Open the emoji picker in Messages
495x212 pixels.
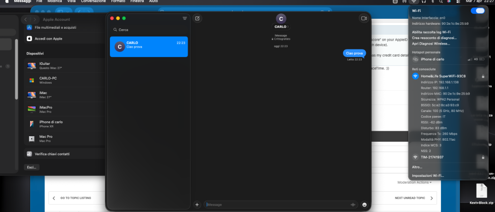365,205
